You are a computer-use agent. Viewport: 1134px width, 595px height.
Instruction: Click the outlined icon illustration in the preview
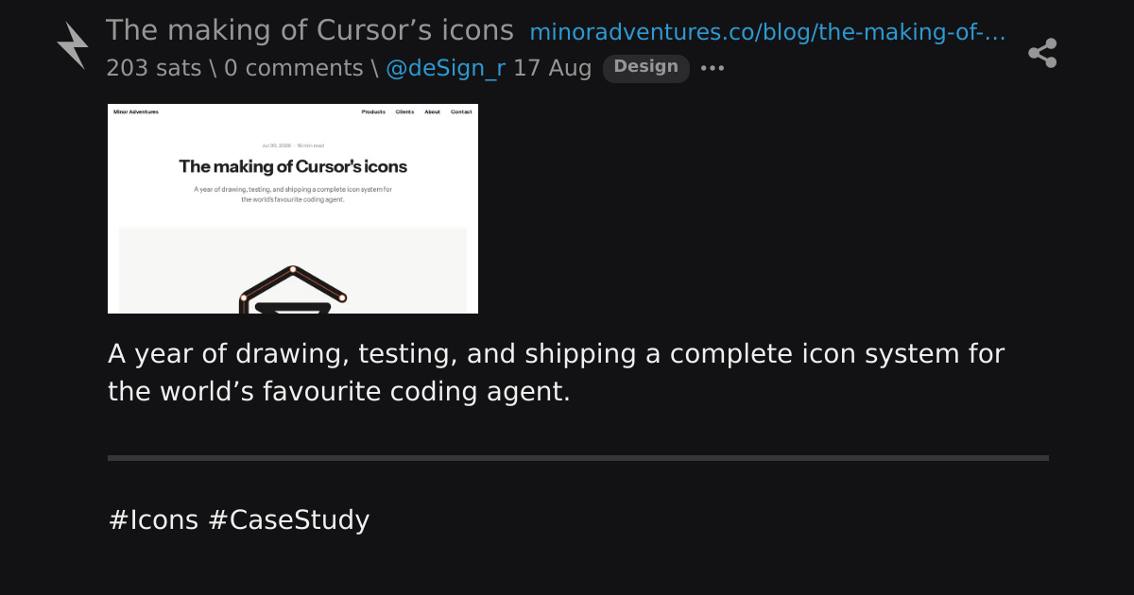(293, 290)
